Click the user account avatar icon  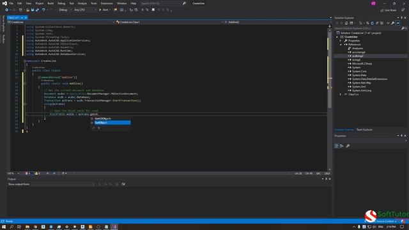point(373,3)
